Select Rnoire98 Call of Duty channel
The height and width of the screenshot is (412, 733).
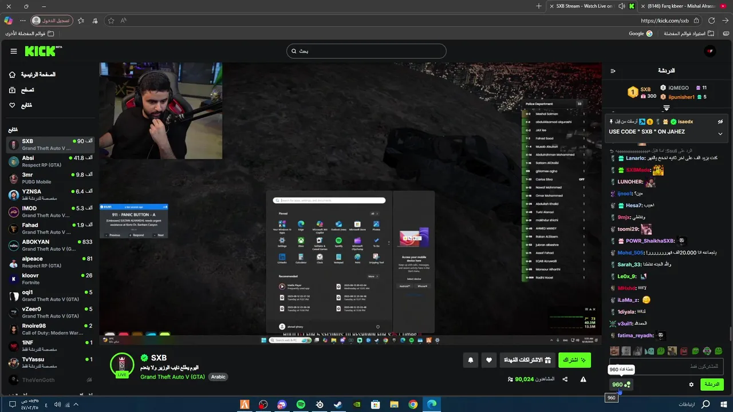50,329
